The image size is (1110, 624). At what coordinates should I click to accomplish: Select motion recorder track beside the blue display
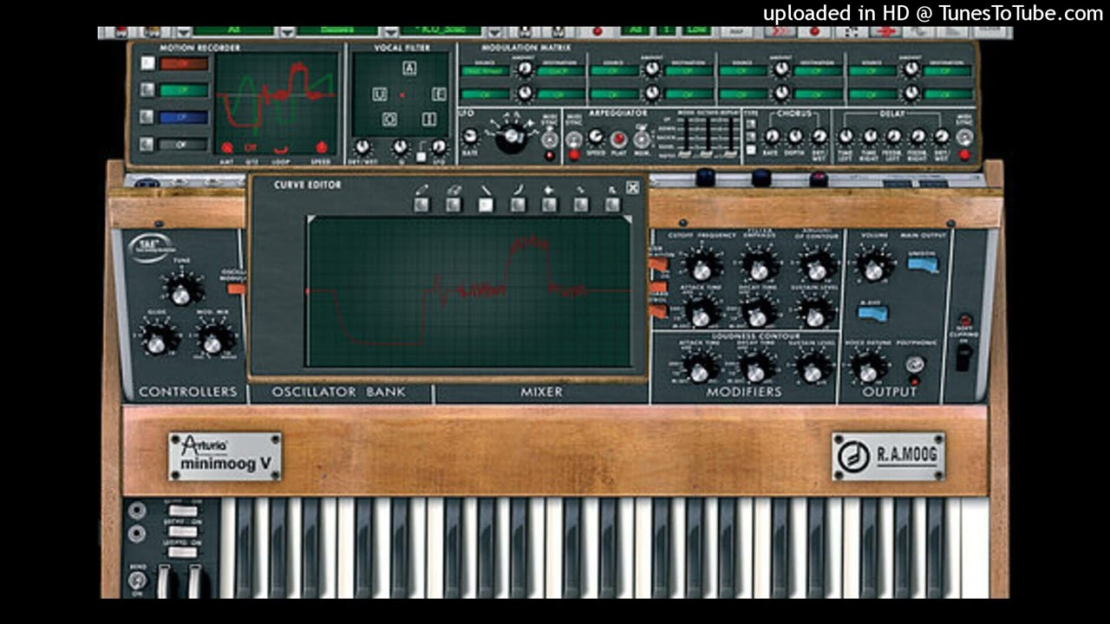(148, 117)
